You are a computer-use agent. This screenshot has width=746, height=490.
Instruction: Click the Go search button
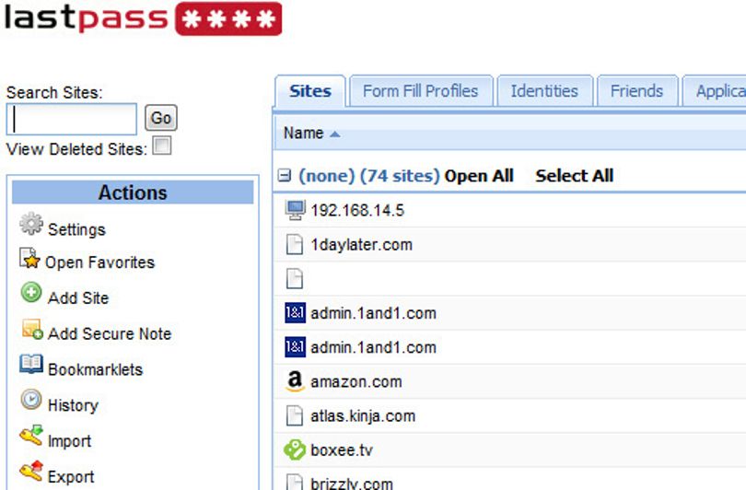161,118
